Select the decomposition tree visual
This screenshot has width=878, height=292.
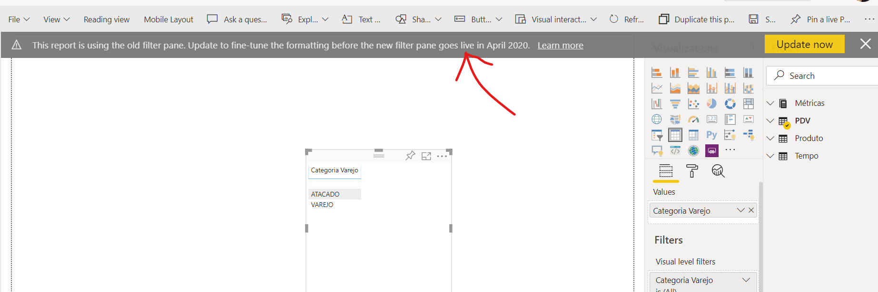click(748, 135)
